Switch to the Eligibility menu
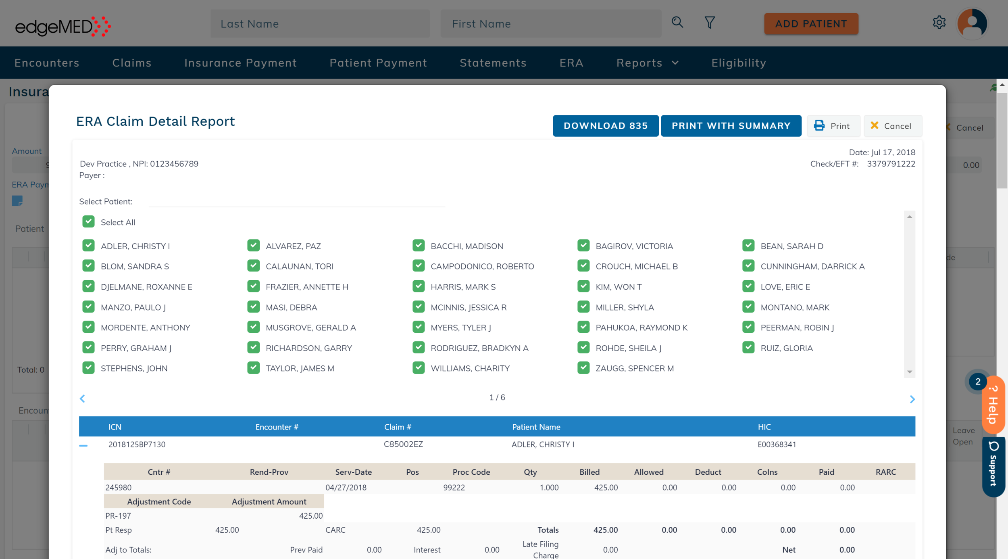 point(738,63)
